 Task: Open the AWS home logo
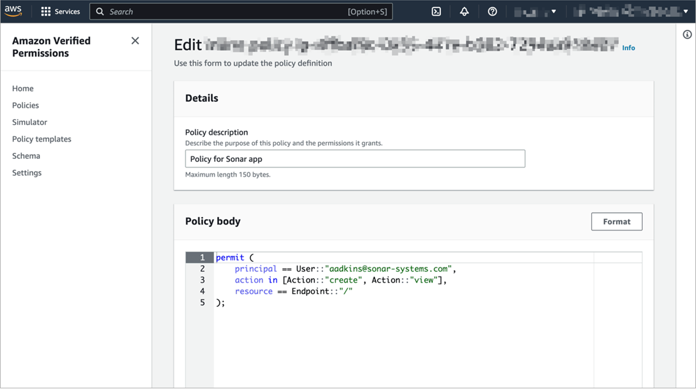click(13, 11)
